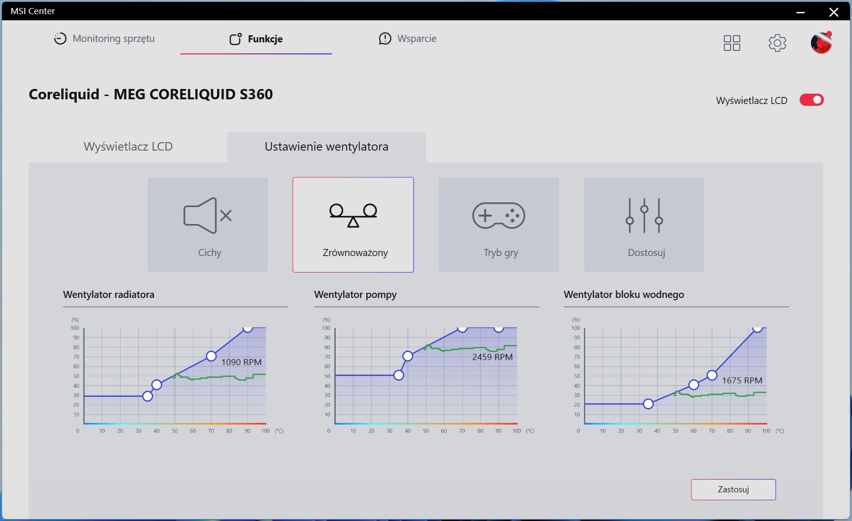
Task: Switch to the Wyświetlacz LCD sub-tab
Action: [x=128, y=147]
